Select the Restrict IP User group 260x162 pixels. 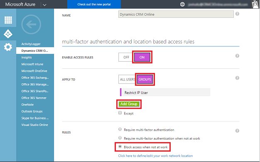coord(165,92)
